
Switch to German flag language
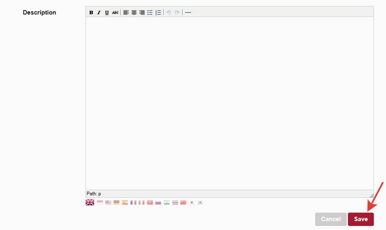[117, 202]
